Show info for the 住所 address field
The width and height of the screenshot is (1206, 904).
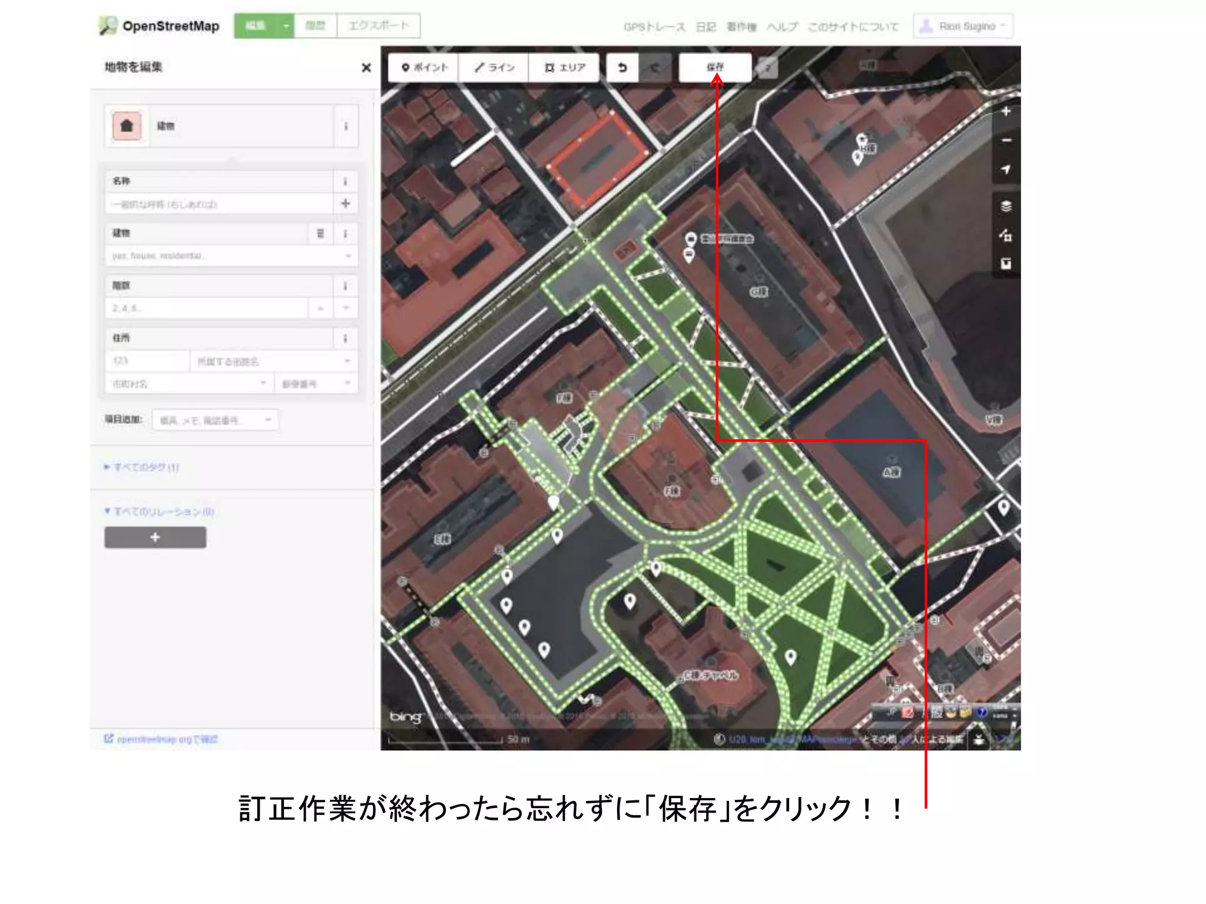point(346,338)
